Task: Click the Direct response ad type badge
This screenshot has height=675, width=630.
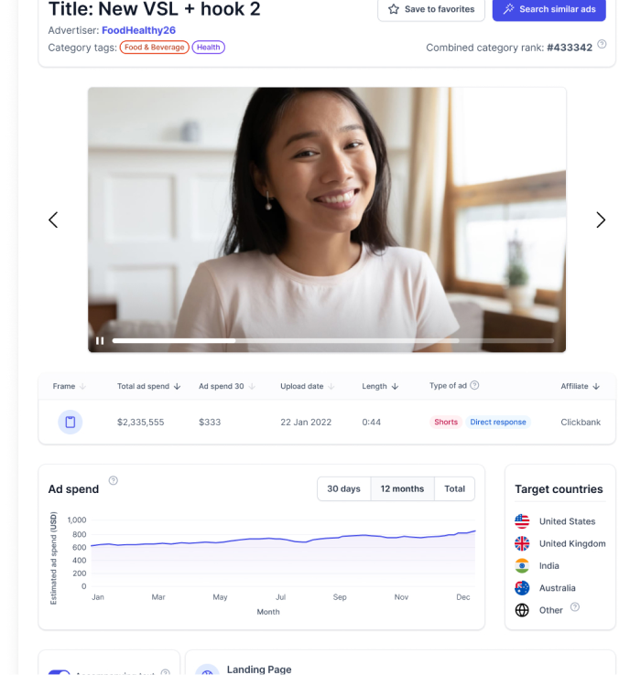Action: (x=498, y=423)
